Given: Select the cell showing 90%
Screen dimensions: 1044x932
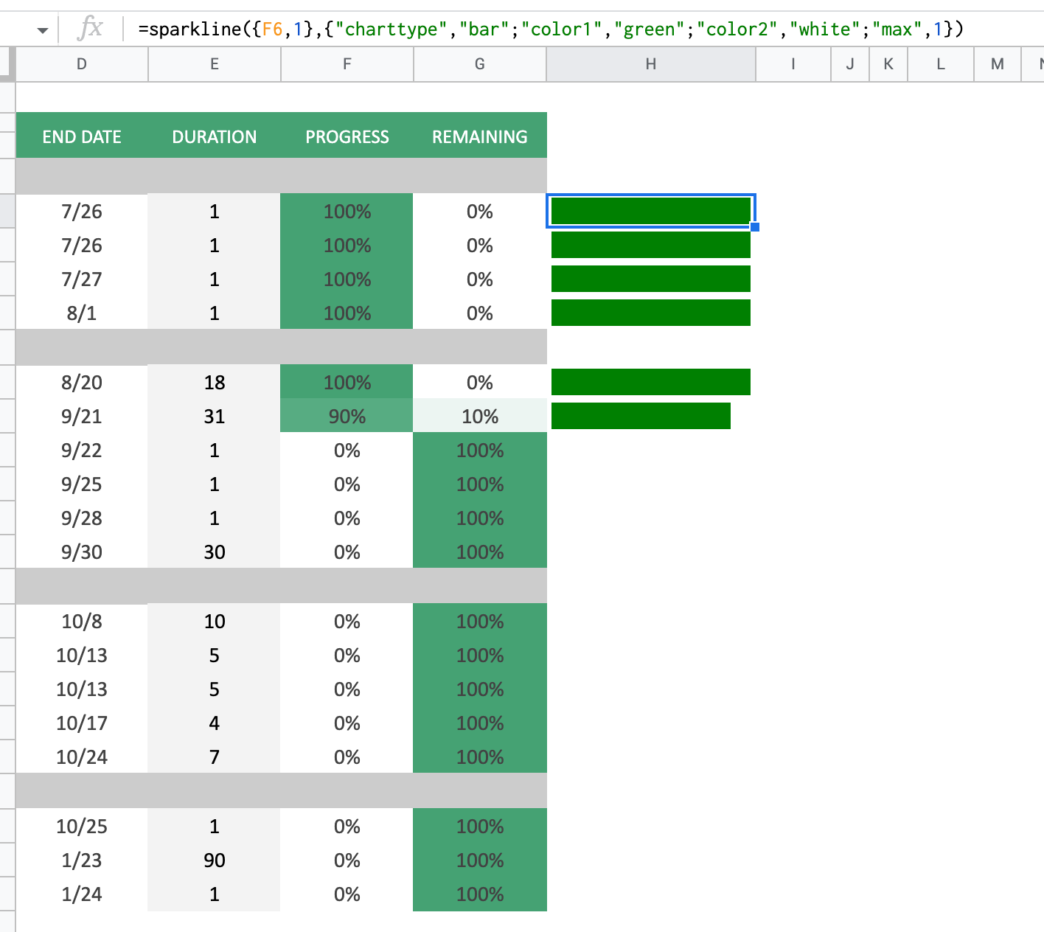Looking at the screenshot, I should 347,416.
